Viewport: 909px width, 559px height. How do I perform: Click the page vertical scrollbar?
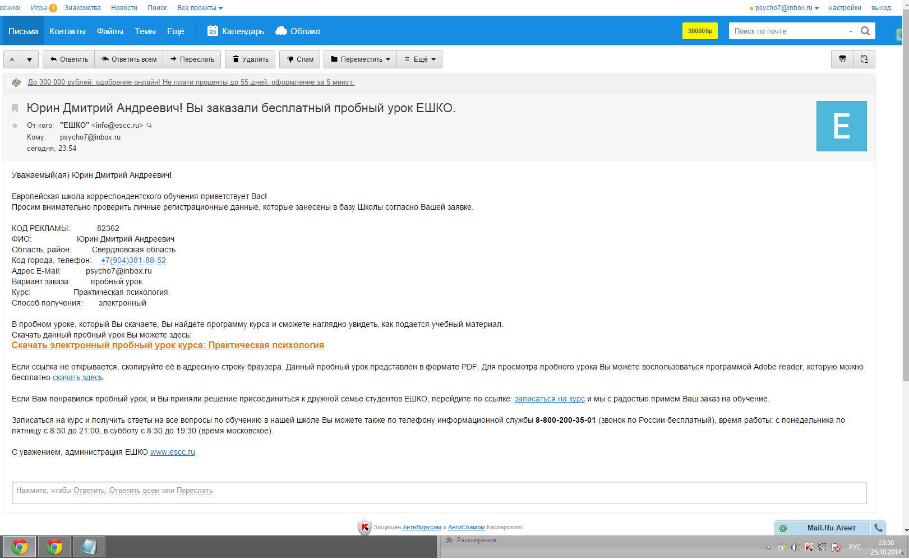(906, 196)
